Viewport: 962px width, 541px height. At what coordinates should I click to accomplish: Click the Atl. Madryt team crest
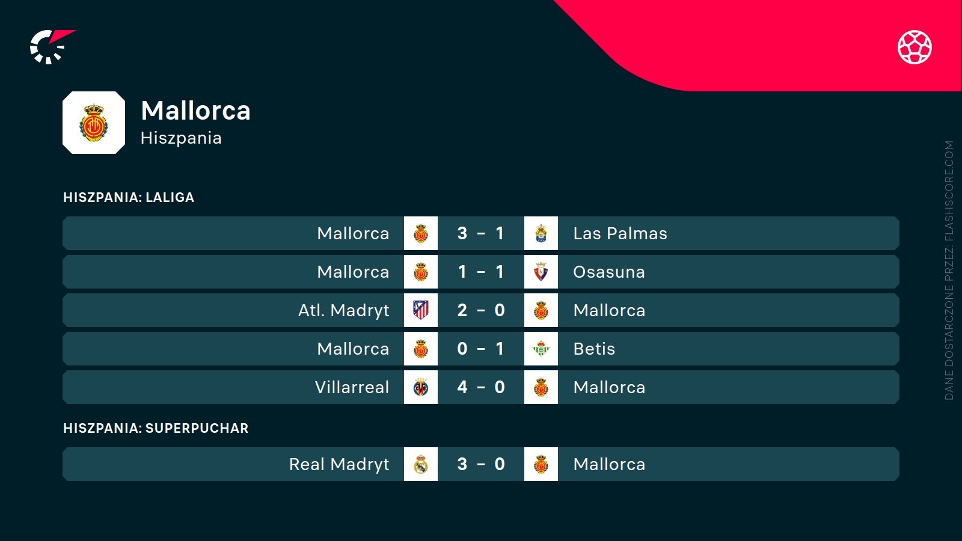point(421,310)
